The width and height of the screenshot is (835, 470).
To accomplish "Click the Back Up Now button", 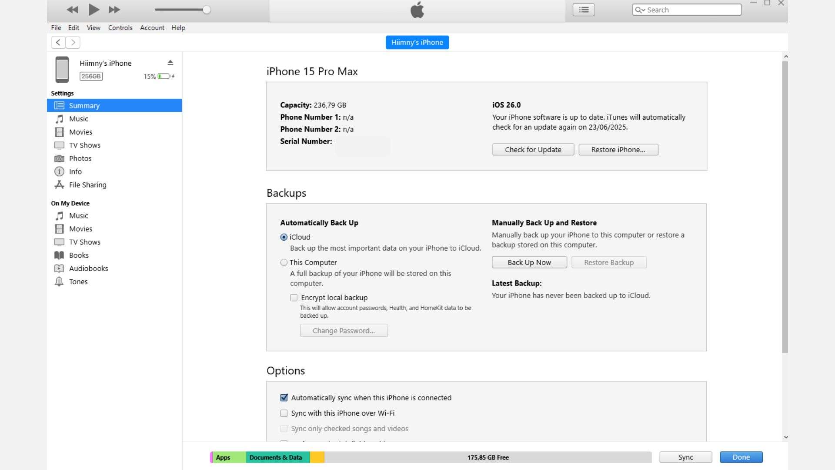I will tap(529, 262).
